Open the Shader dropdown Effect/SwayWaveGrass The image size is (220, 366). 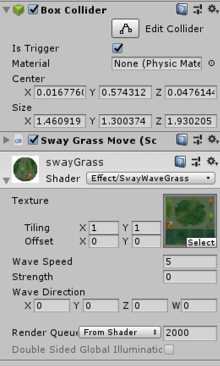pyautogui.click(x=151, y=179)
